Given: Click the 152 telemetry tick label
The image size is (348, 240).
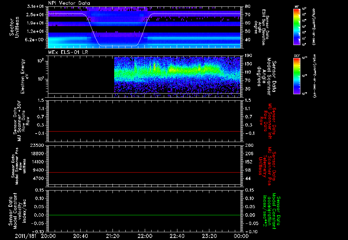Looking at the screenshot, I should (248, 162).
